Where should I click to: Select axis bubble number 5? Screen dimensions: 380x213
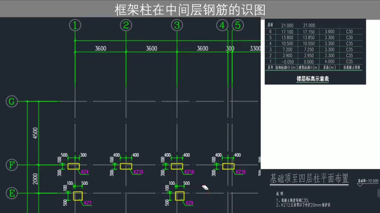coord(238,25)
